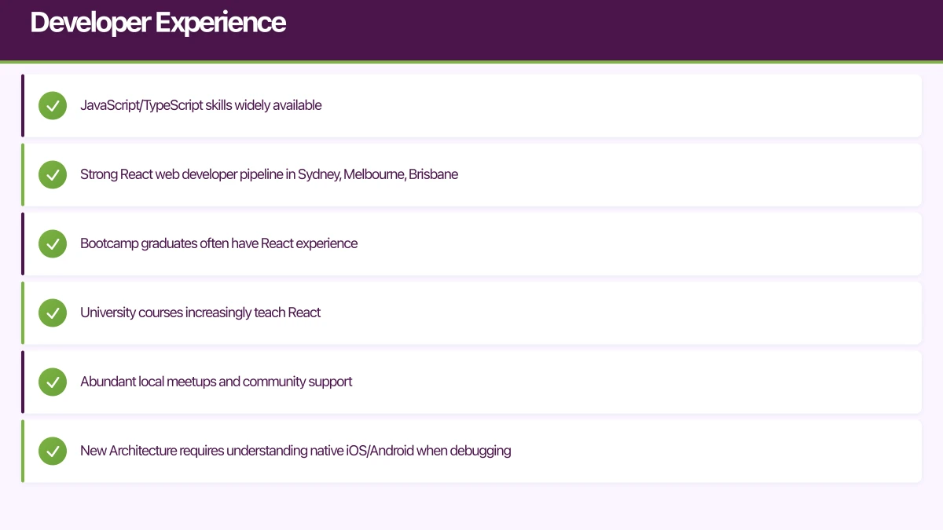Expand the Strong React pipeline card
The width and height of the screenshot is (943, 530).
click(x=472, y=174)
